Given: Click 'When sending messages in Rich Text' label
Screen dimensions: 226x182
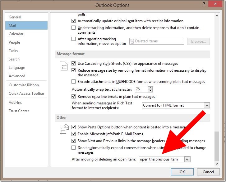Looking at the screenshot, I should [x=102, y=105].
